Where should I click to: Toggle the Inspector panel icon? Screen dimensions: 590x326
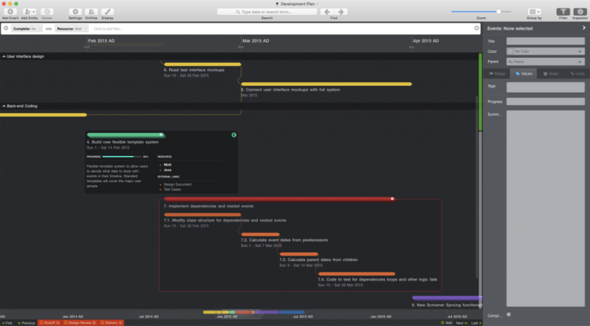pos(580,12)
